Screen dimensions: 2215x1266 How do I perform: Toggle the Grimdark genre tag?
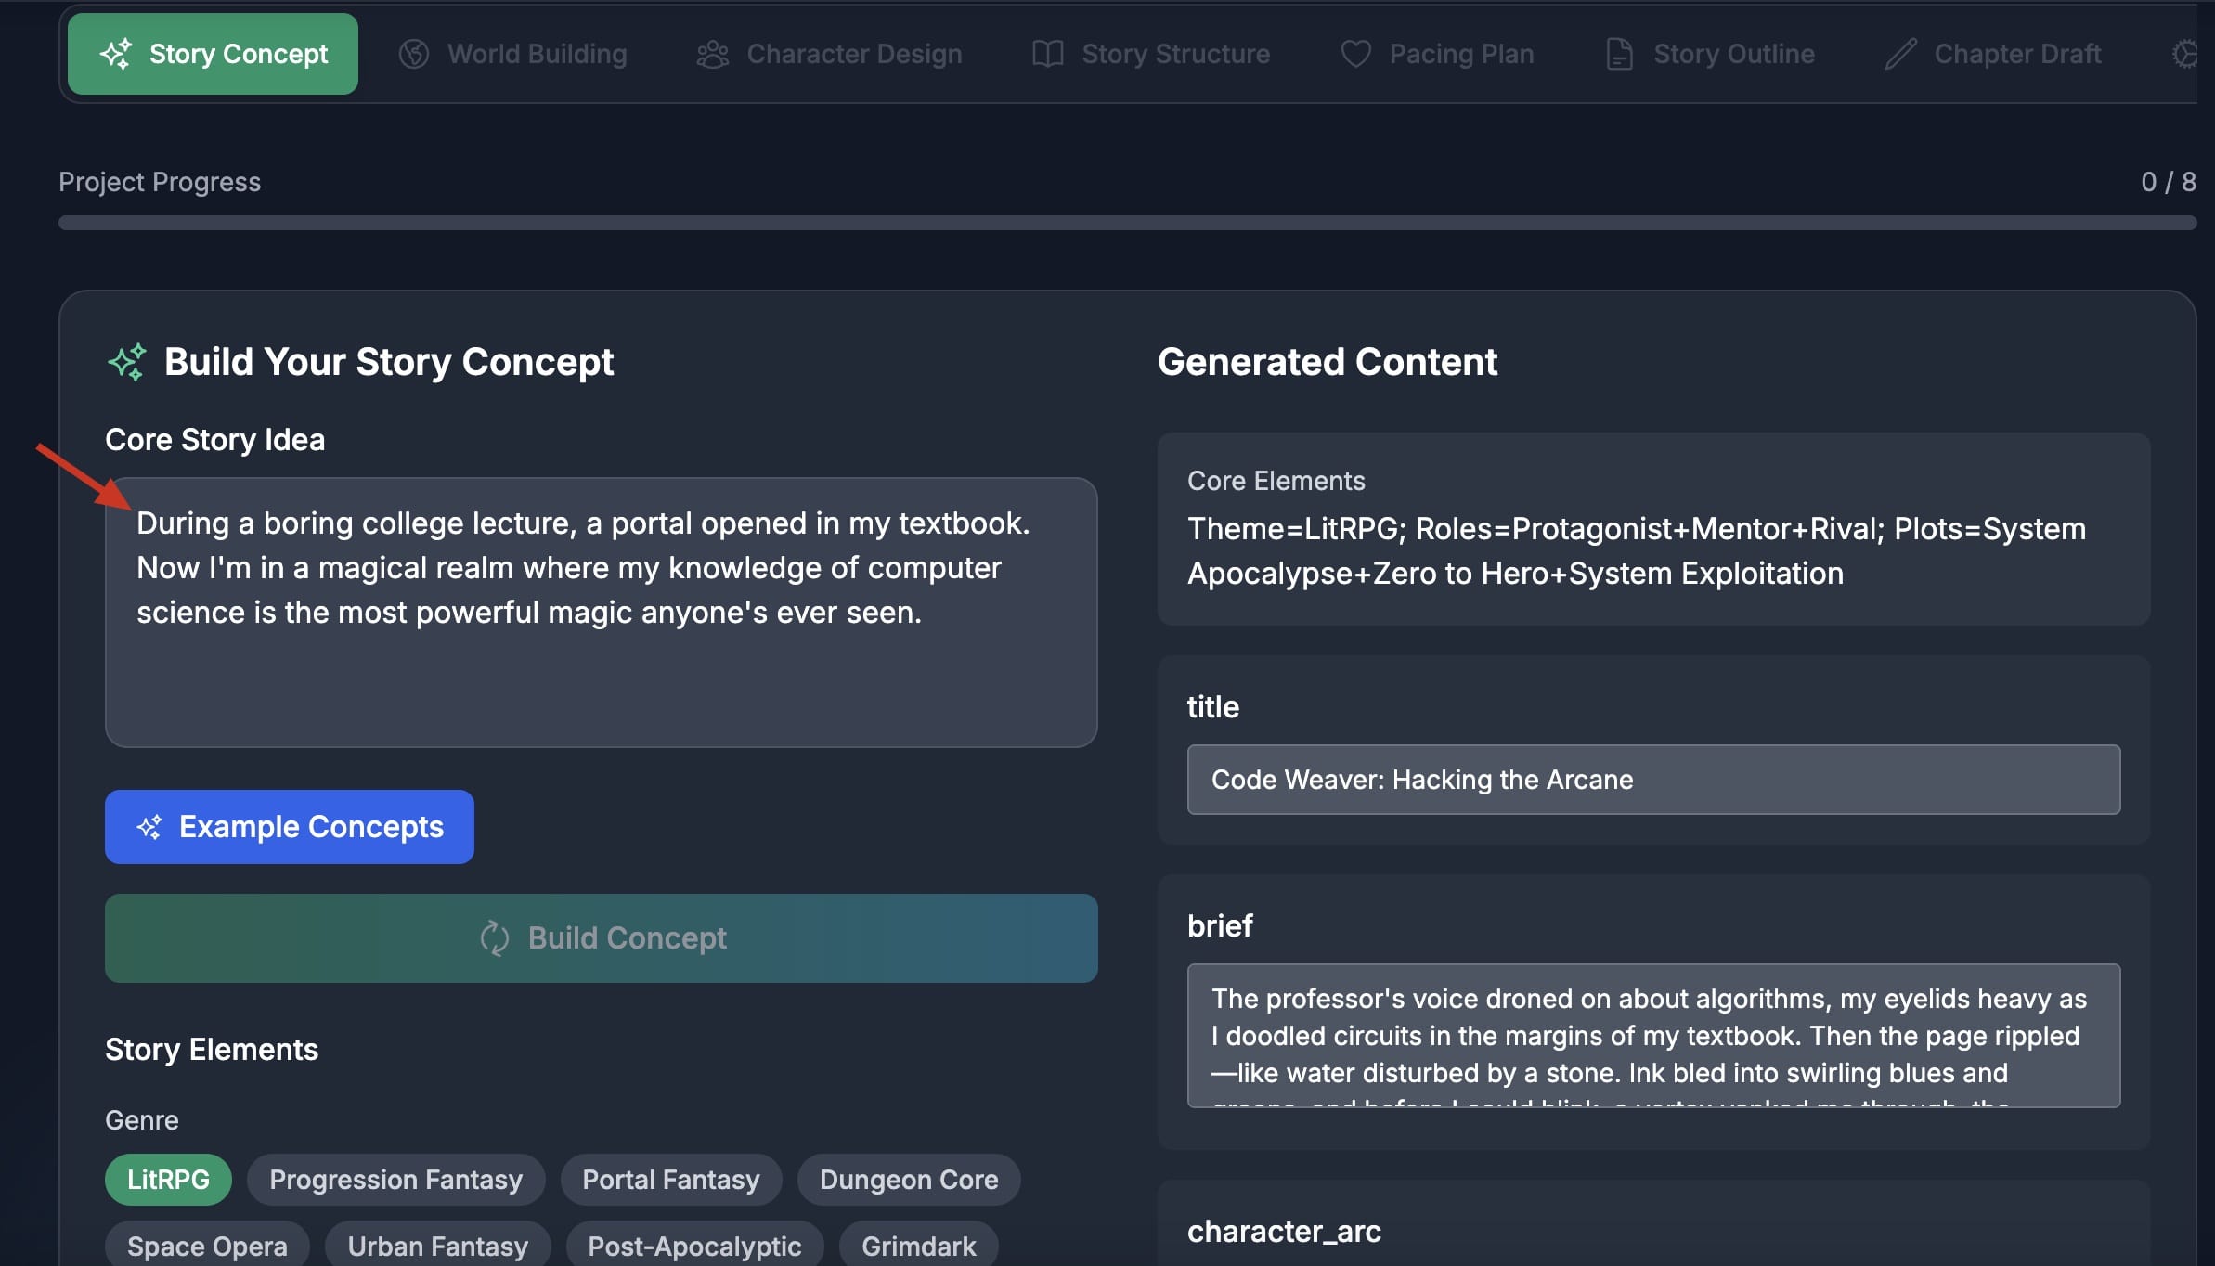point(918,1246)
